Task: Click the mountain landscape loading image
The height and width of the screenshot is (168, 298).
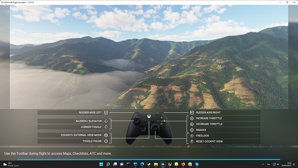Action: click(x=149, y=57)
